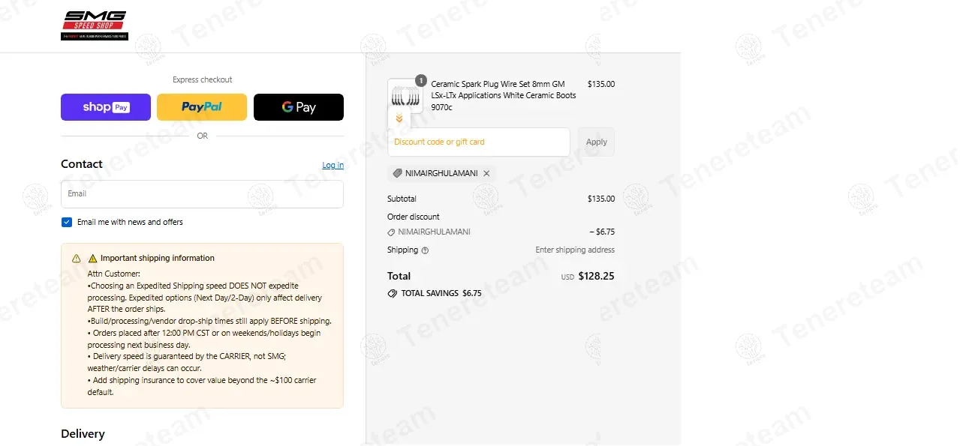Open the Log in link
Image resolution: width=960 pixels, height=446 pixels.
(x=333, y=165)
